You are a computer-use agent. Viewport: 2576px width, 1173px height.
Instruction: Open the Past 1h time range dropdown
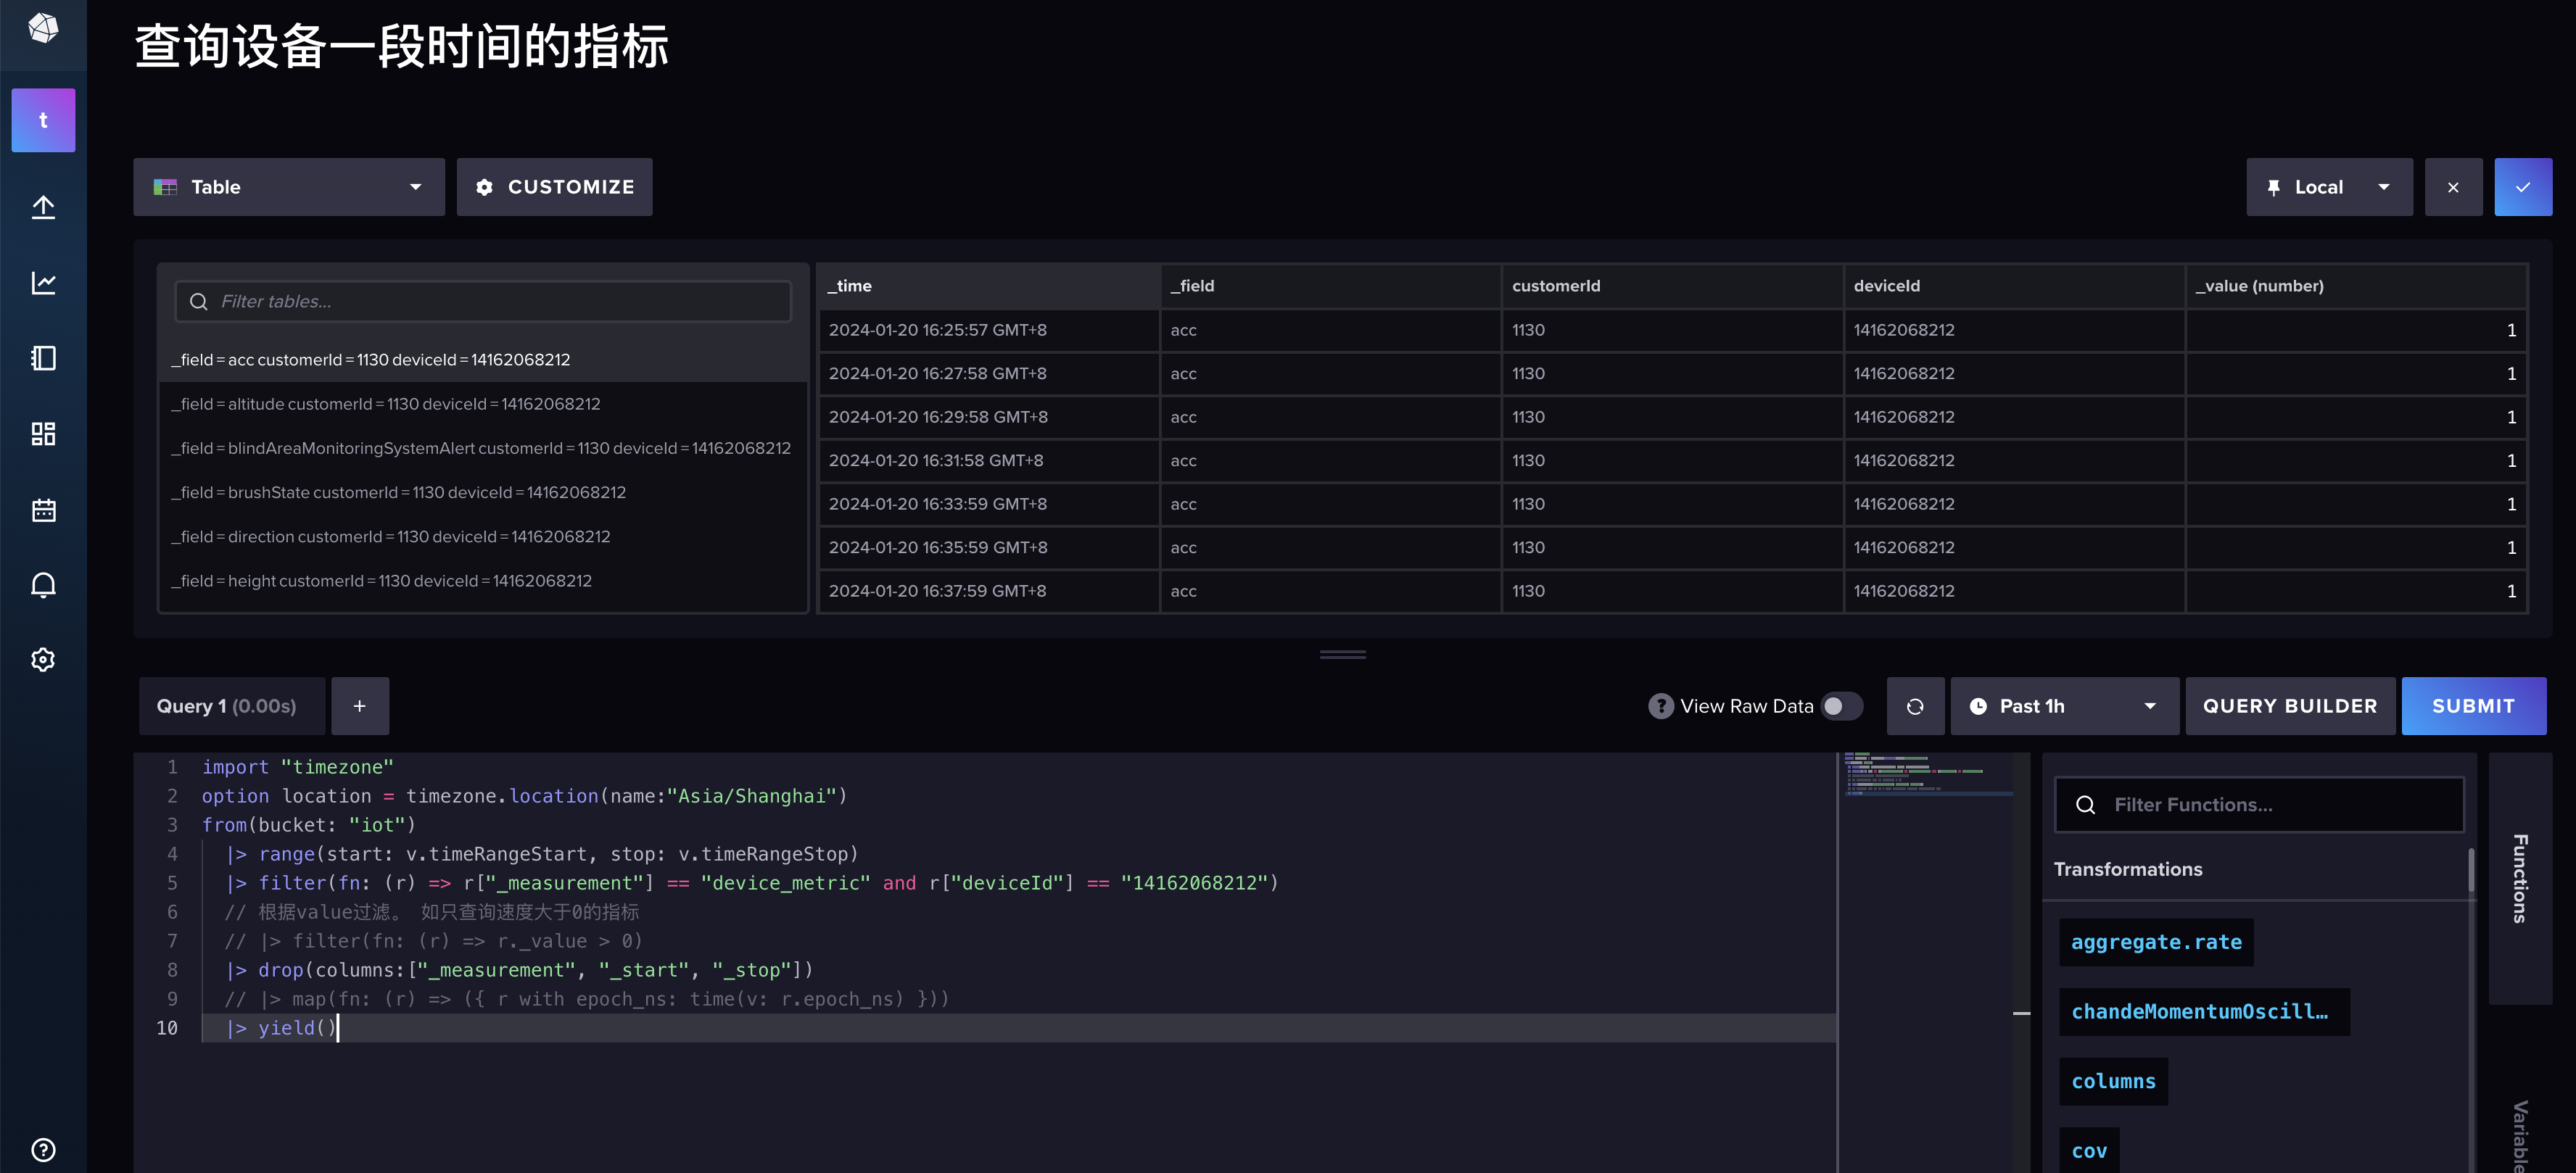coord(2063,706)
